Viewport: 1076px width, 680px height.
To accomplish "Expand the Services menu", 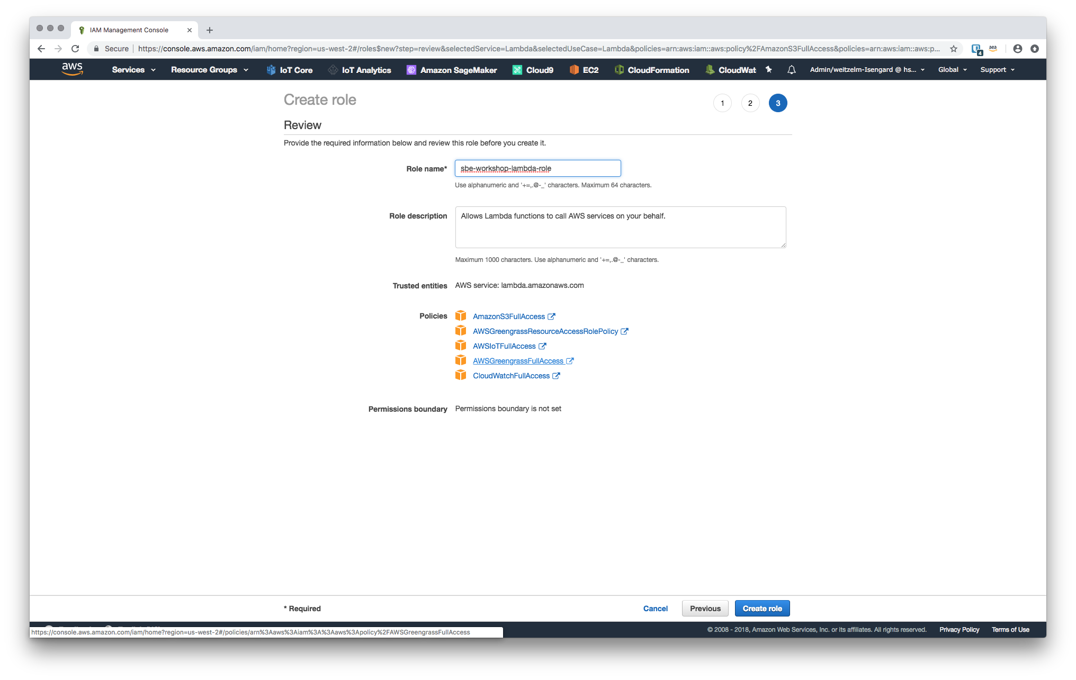I will [134, 70].
